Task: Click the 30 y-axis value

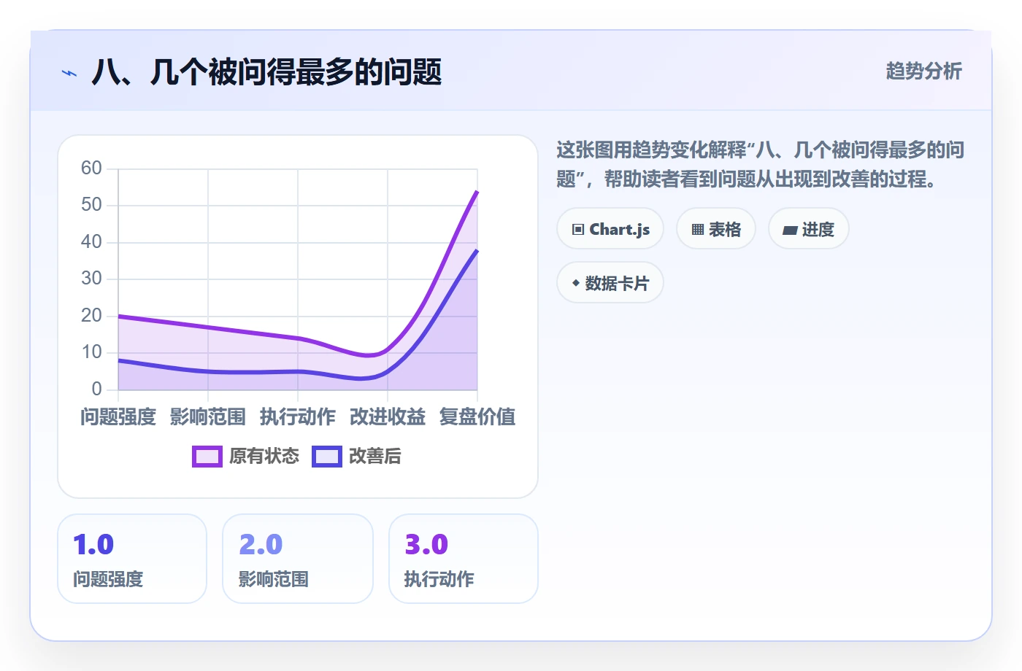Action: coord(91,279)
